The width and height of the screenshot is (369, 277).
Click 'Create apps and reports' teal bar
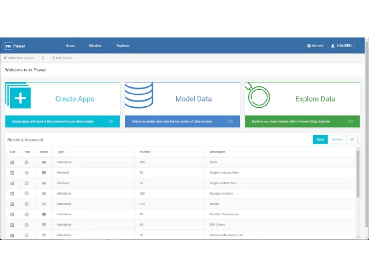coord(62,122)
